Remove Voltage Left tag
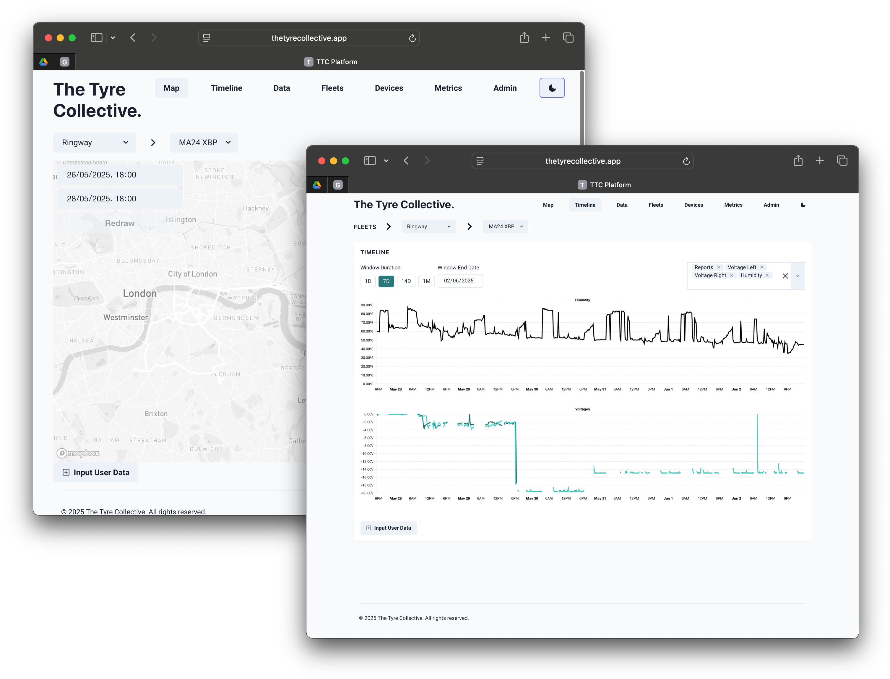The height and width of the screenshot is (679, 890). 761,267
